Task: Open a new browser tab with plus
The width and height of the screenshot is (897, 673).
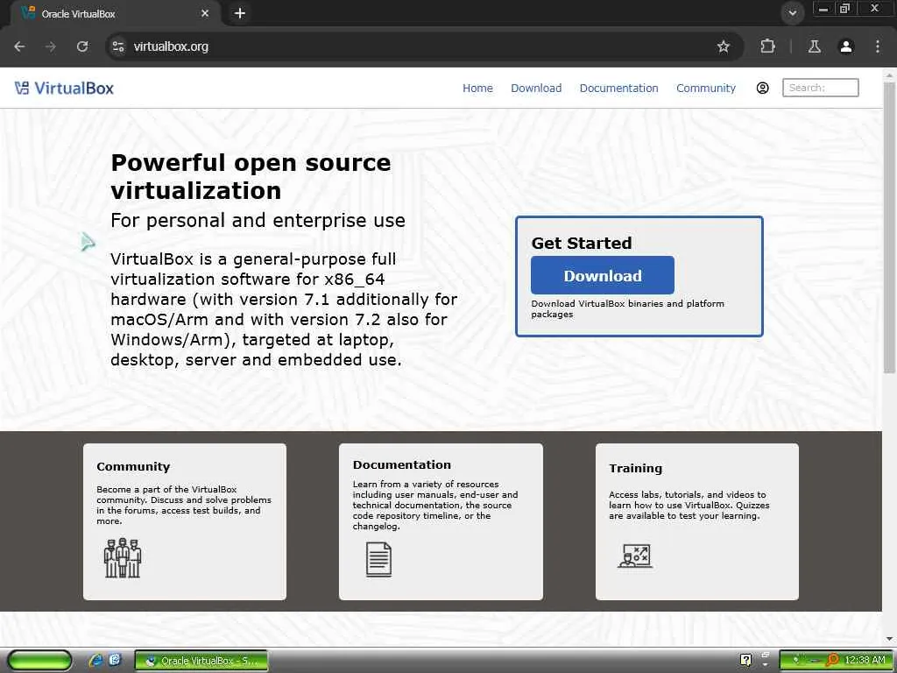Action: click(x=240, y=13)
